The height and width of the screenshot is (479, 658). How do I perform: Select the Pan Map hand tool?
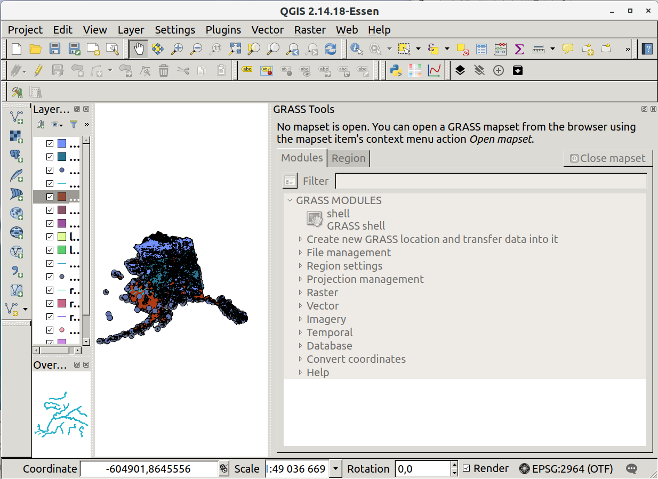[x=139, y=49]
